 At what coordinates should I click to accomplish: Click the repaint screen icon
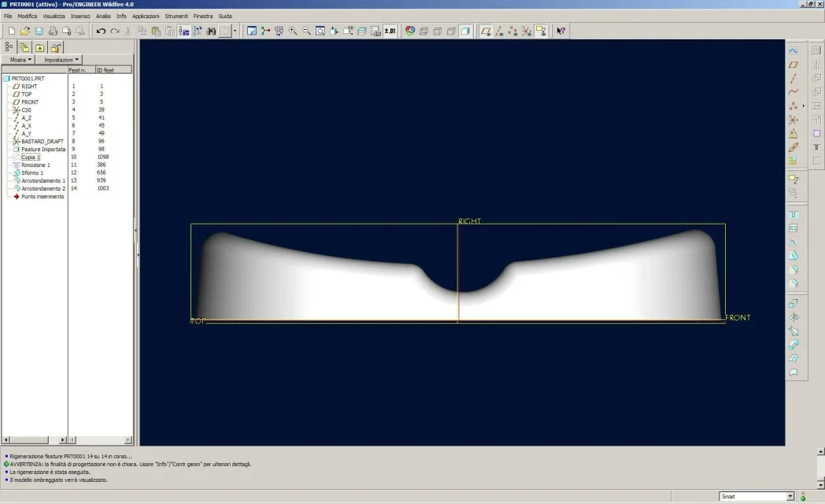point(251,31)
